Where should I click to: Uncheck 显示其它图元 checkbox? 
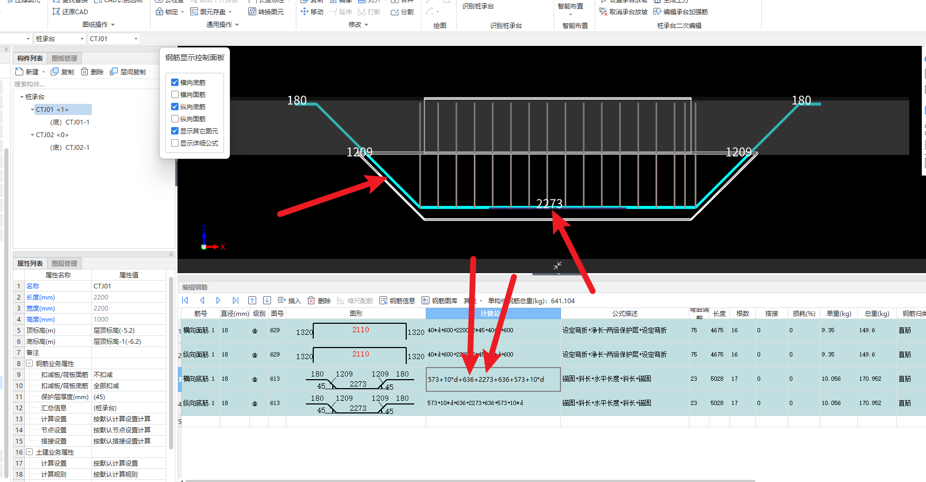click(175, 131)
